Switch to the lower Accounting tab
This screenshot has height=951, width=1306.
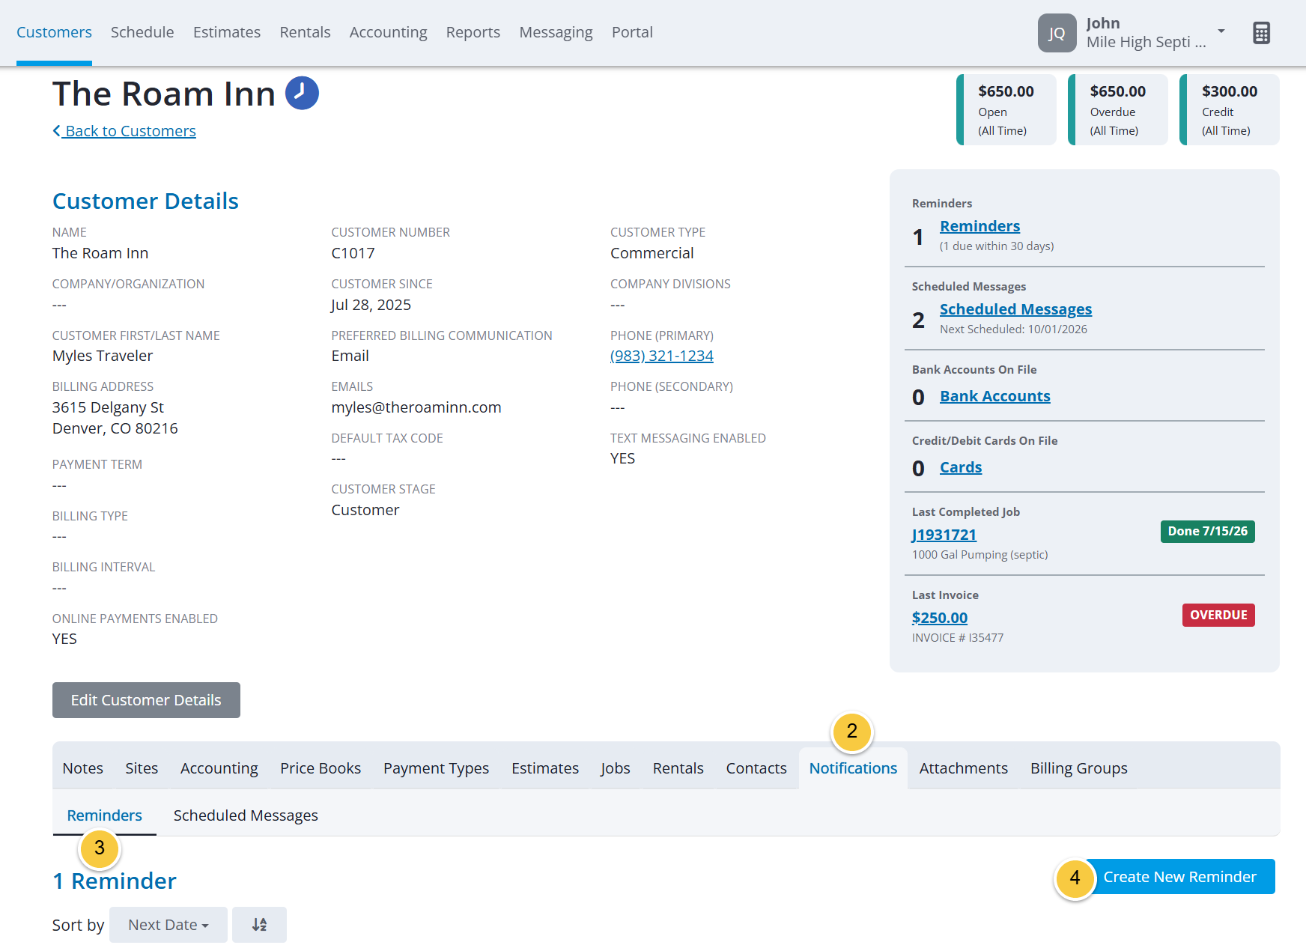(x=219, y=768)
